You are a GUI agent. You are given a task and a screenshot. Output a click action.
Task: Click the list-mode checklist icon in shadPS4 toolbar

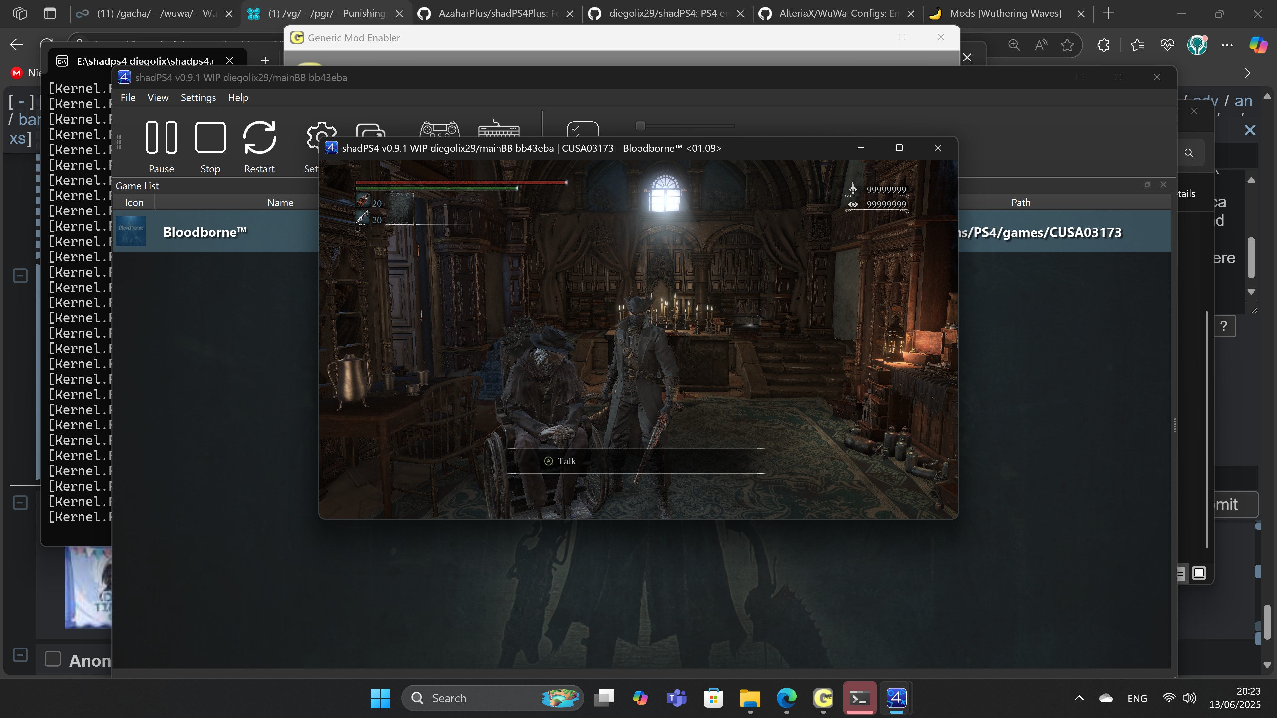(x=583, y=129)
